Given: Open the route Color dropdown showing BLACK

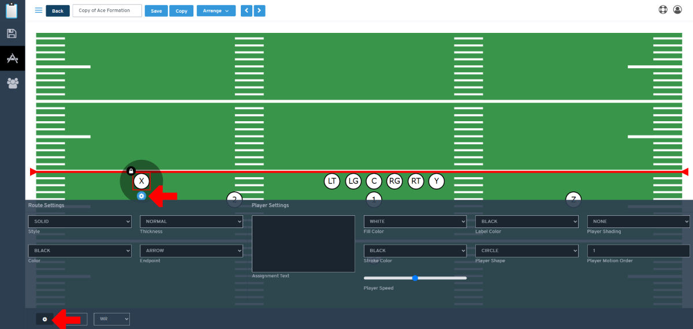Looking at the screenshot, I should [80, 251].
